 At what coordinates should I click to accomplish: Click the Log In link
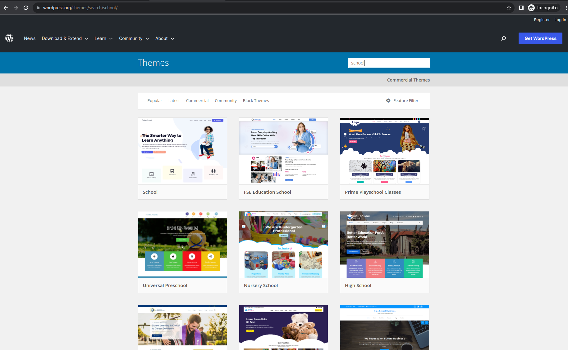tap(560, 20)
